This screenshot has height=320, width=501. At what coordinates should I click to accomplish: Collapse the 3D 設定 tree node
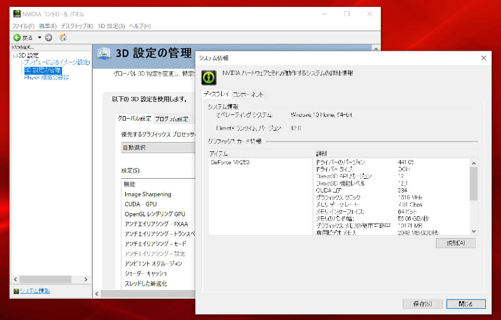point(14,56)
